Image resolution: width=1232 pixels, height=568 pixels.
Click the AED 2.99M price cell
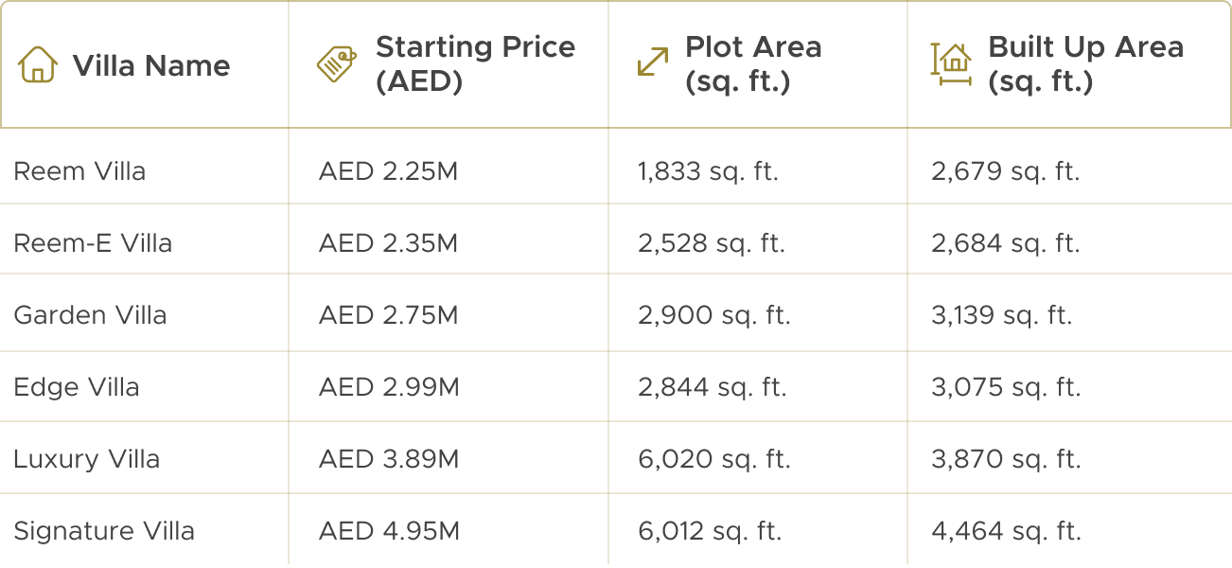(389, 387)
